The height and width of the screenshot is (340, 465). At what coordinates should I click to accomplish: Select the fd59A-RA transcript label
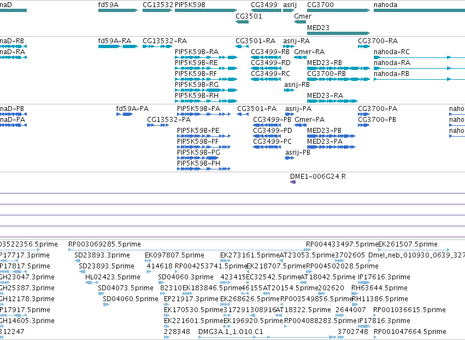pos(114,40)
